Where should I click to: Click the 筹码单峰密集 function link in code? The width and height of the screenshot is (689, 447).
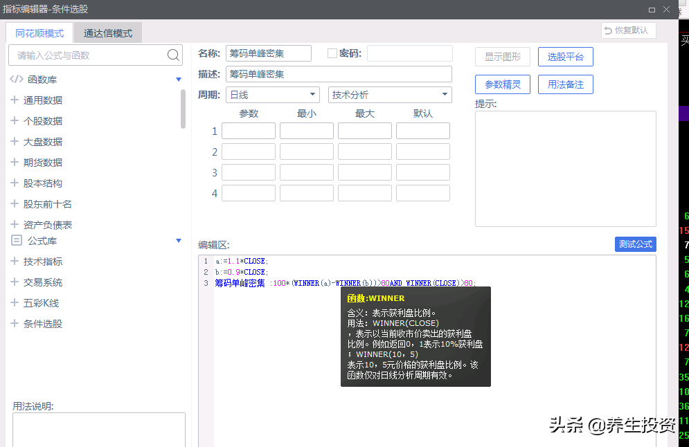tap(239, 283)
